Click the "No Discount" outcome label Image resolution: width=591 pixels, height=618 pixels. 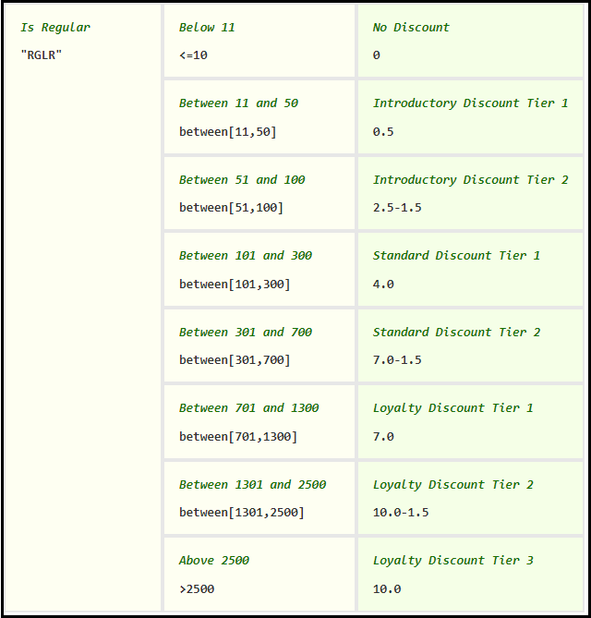pyautogui.click(x=411, y=28)
